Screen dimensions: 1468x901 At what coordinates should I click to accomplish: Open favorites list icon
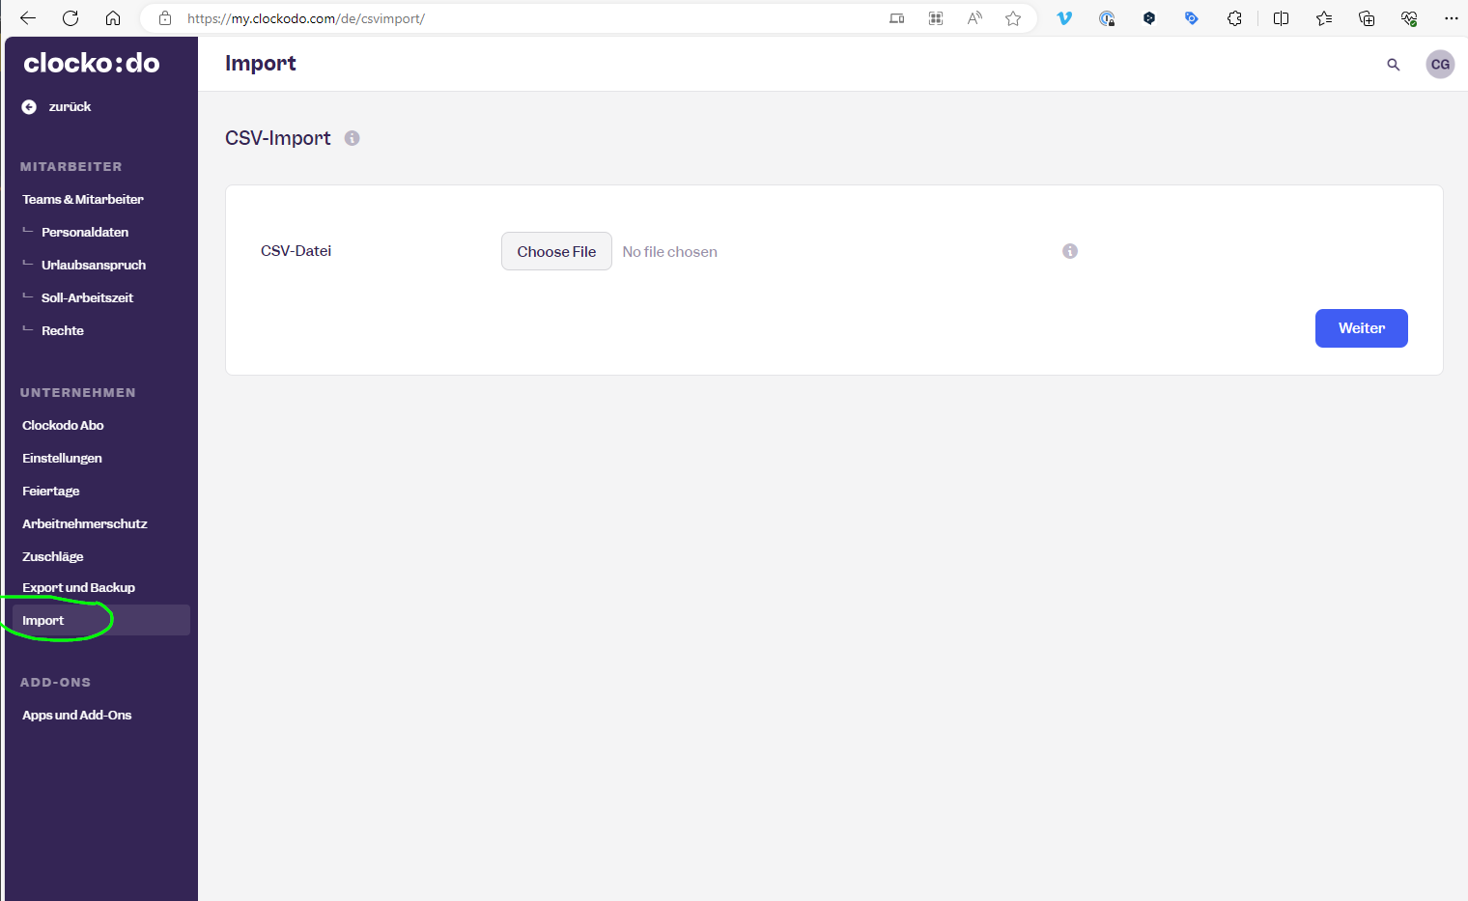[x=1324, y=18]
